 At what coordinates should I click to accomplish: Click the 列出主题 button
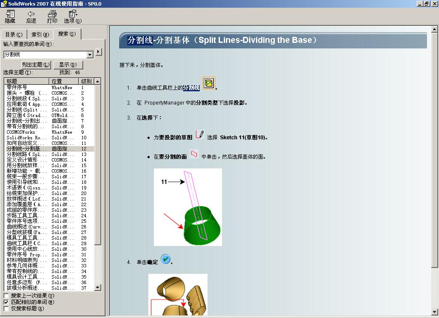36,65
